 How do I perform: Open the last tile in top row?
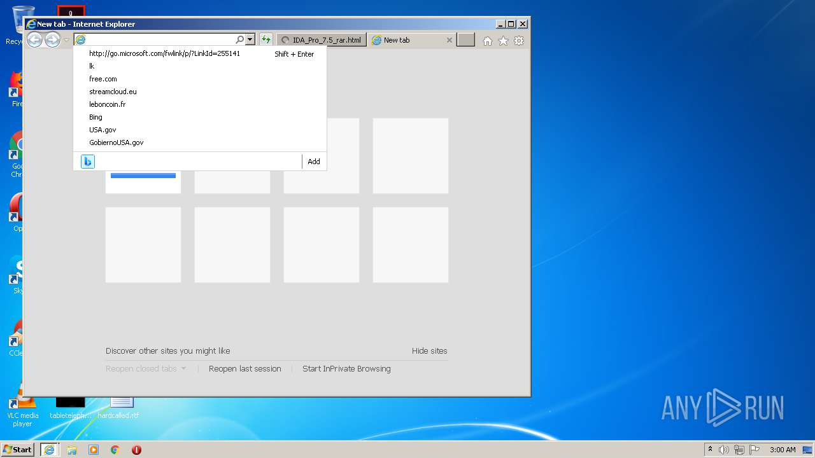click(x=411, y=156)
